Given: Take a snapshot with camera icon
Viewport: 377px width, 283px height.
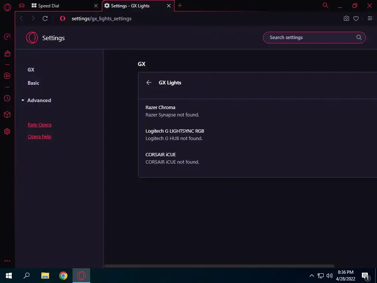Looking at the screenshot, I should pyautogui.click(x=346, y=18).
